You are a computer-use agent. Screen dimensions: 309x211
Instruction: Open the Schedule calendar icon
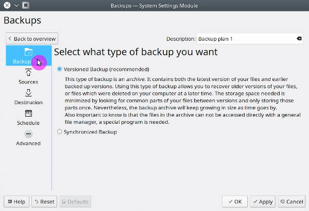tap(28, 113)
